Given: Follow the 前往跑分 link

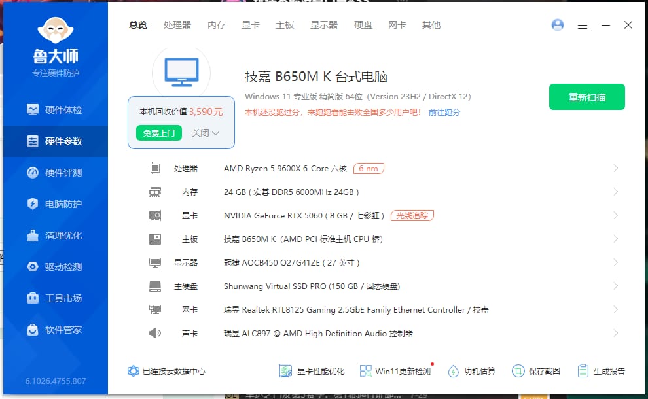Looking at the screenshot, I should [x=444, y=113].
